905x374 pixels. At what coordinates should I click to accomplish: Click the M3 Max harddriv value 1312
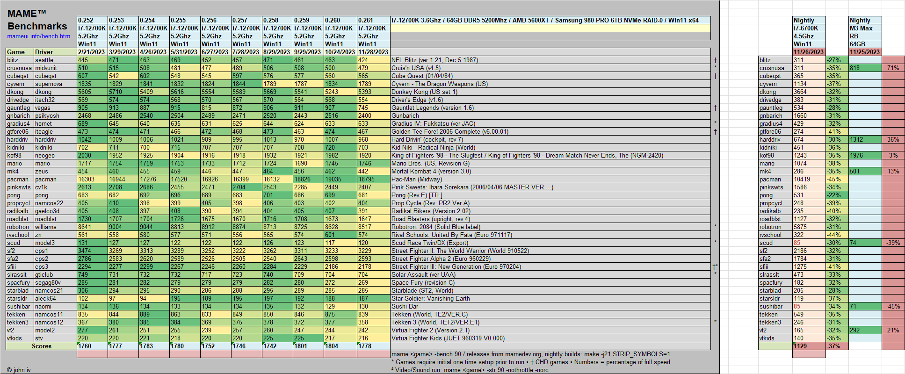865,139
